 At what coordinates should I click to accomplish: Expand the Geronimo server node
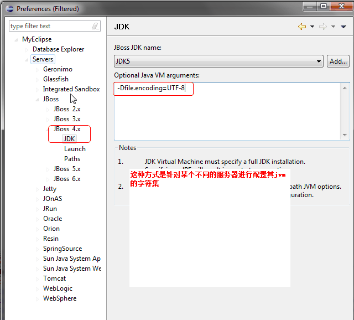[37, 70]
